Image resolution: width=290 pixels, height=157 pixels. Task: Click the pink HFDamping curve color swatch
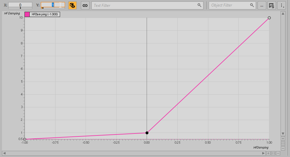click(27, 14)
